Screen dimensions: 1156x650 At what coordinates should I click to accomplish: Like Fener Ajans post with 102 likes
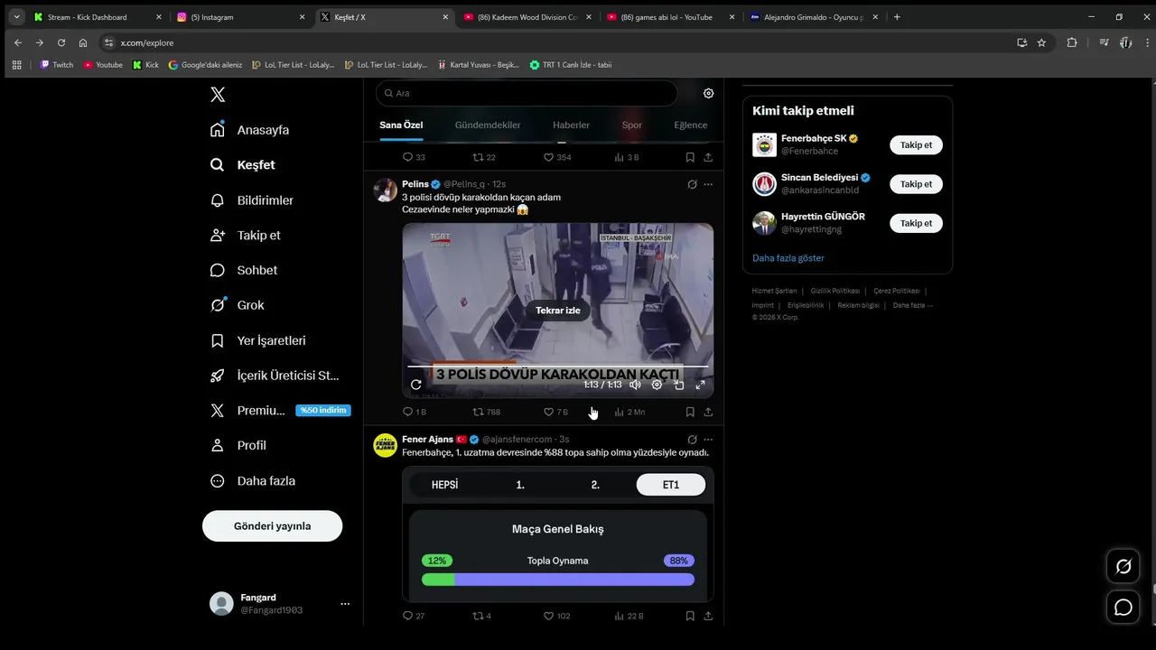coord(556,616)
